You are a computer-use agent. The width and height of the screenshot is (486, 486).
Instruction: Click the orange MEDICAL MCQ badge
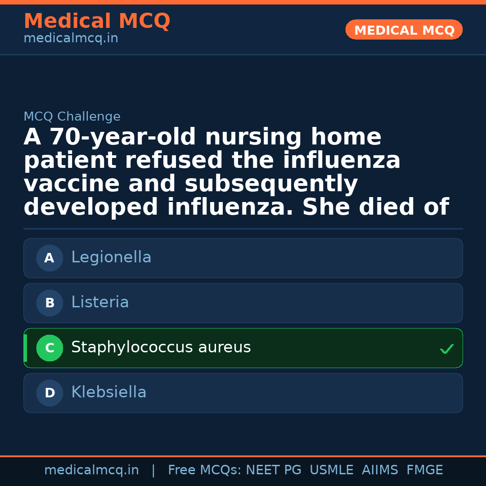click(x=404, y=30)
